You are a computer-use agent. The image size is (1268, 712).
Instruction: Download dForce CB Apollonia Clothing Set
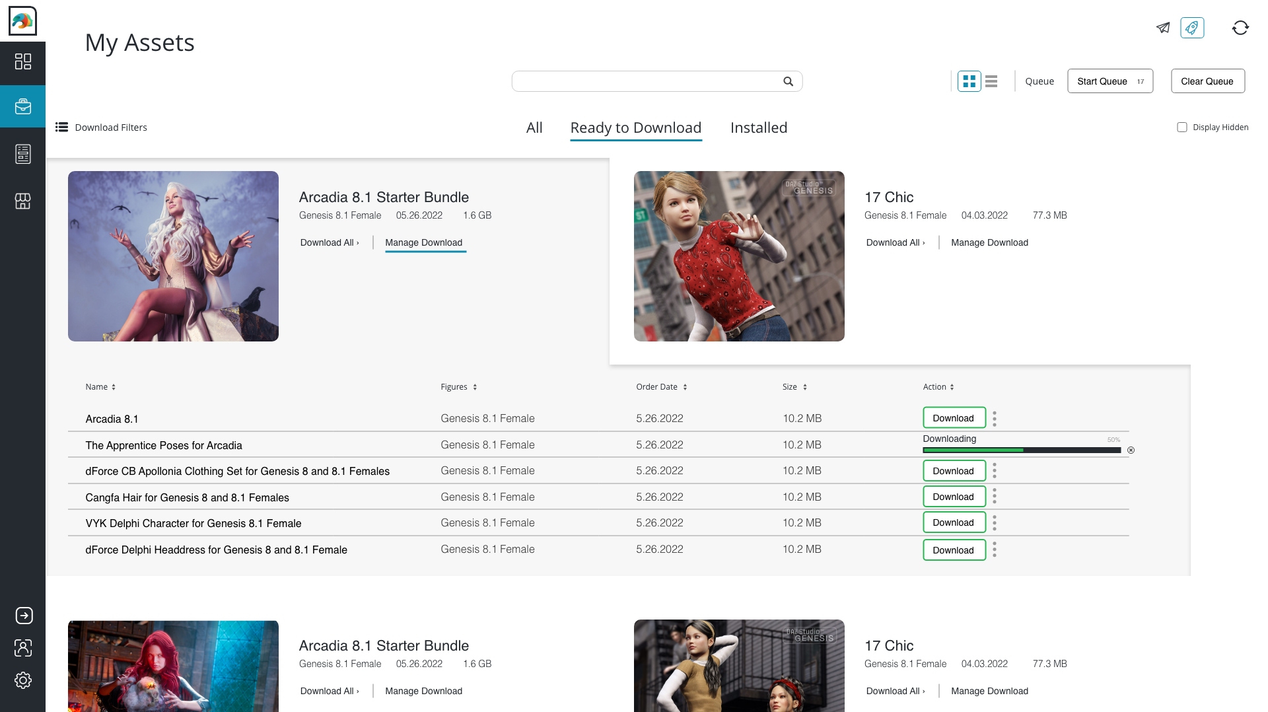point(954,471)
